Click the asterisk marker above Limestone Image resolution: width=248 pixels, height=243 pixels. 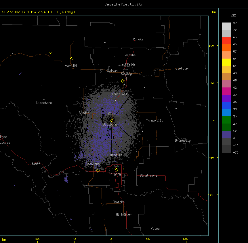tap(44, 100)
